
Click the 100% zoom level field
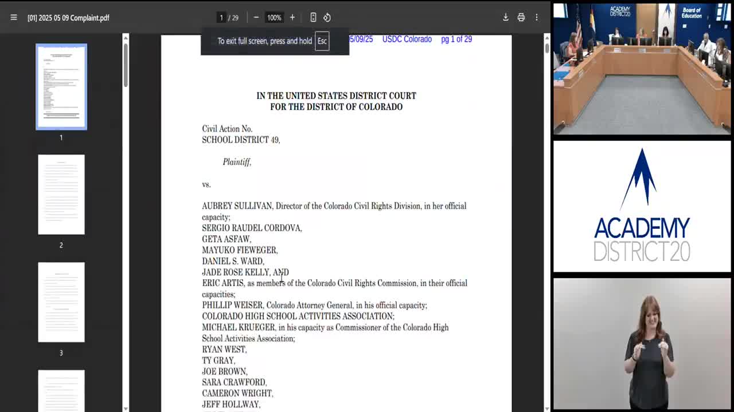pos(274,18)
